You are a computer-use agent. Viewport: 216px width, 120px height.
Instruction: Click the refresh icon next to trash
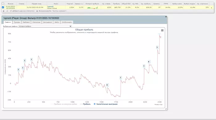tap(7, 11)
